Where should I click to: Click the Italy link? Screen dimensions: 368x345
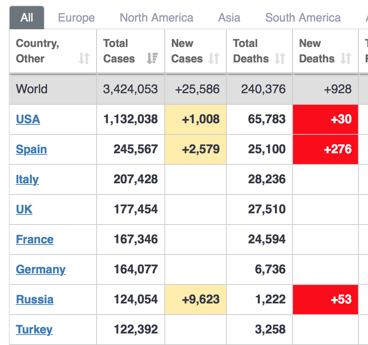(x=27, y=179)
